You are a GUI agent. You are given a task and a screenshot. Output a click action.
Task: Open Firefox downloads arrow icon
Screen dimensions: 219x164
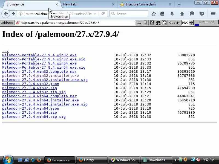pos(172,14)
